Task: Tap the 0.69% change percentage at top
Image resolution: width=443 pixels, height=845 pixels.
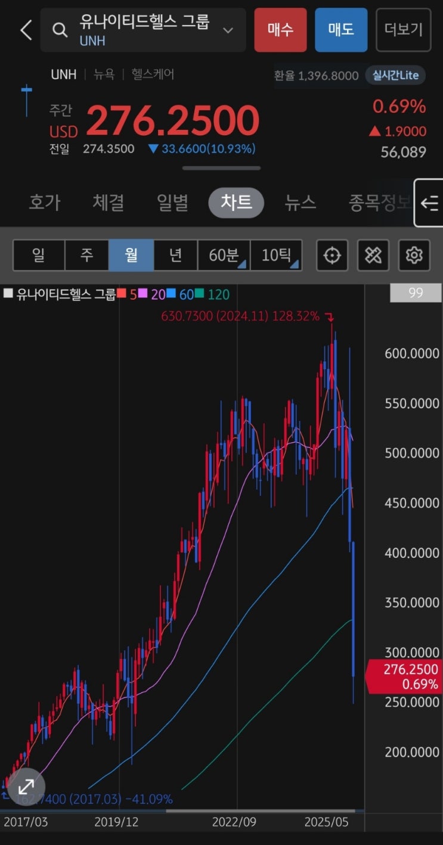Action: pyautogui.click(x=399, y=107)
